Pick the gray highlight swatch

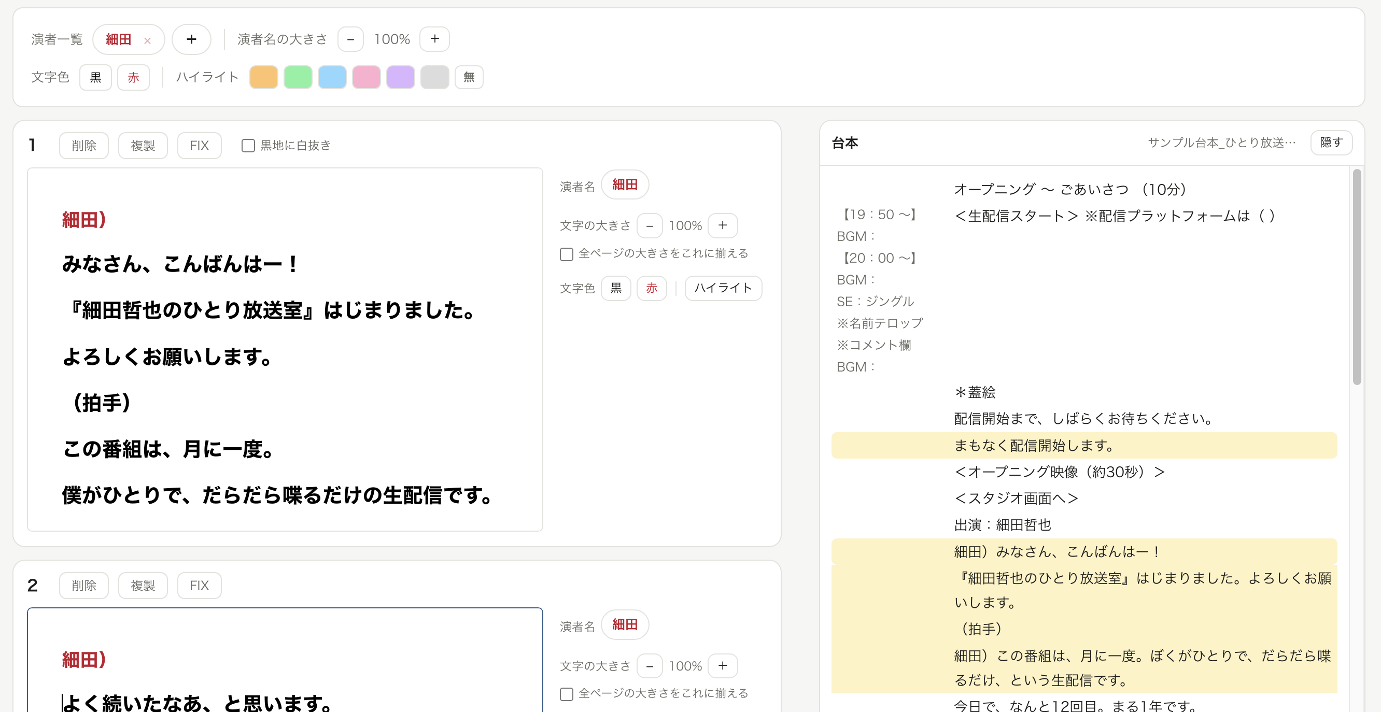point(435,77)
